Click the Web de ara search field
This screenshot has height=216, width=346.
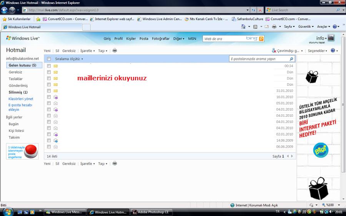point(224,38)
